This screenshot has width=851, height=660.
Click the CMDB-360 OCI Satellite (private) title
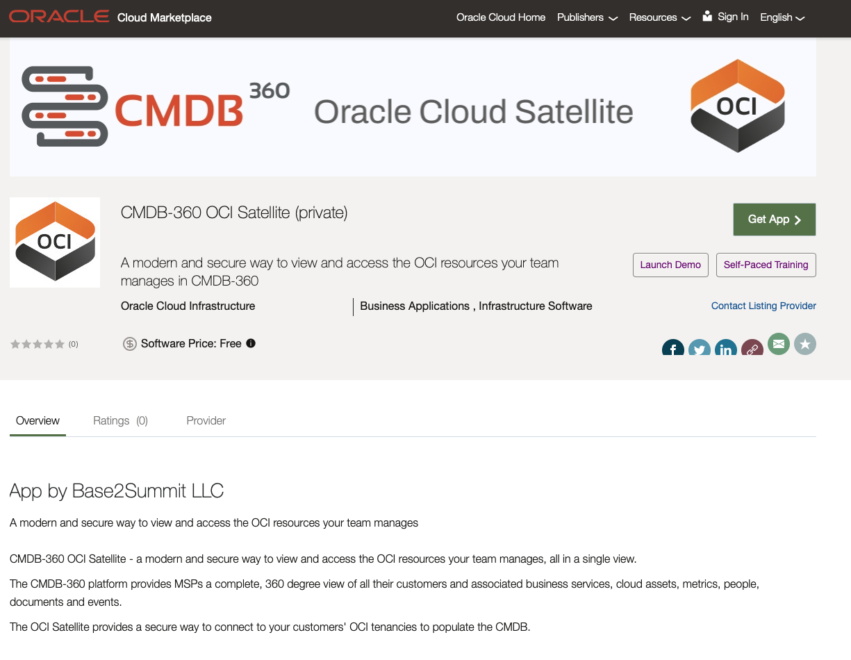pos(234,213)
